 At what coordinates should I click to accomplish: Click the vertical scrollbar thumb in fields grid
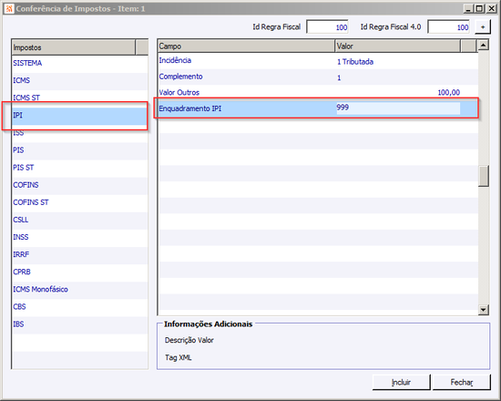point(484,176)
